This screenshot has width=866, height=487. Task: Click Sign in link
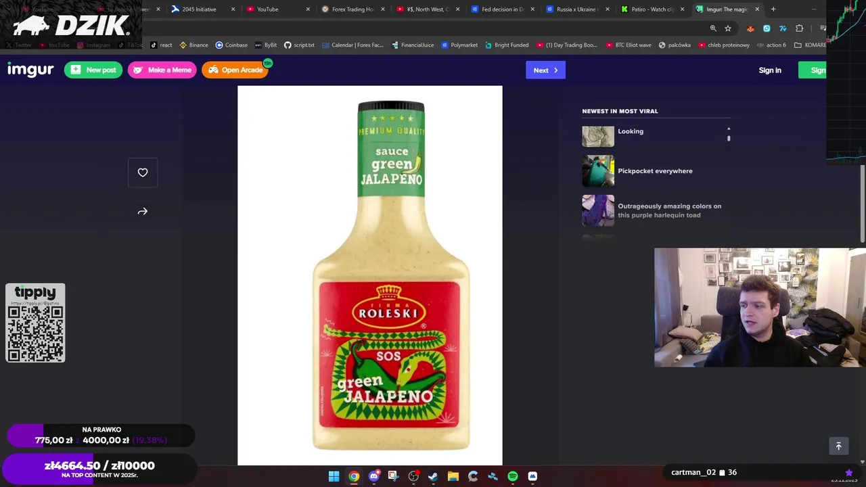click(x=770, y=70)
